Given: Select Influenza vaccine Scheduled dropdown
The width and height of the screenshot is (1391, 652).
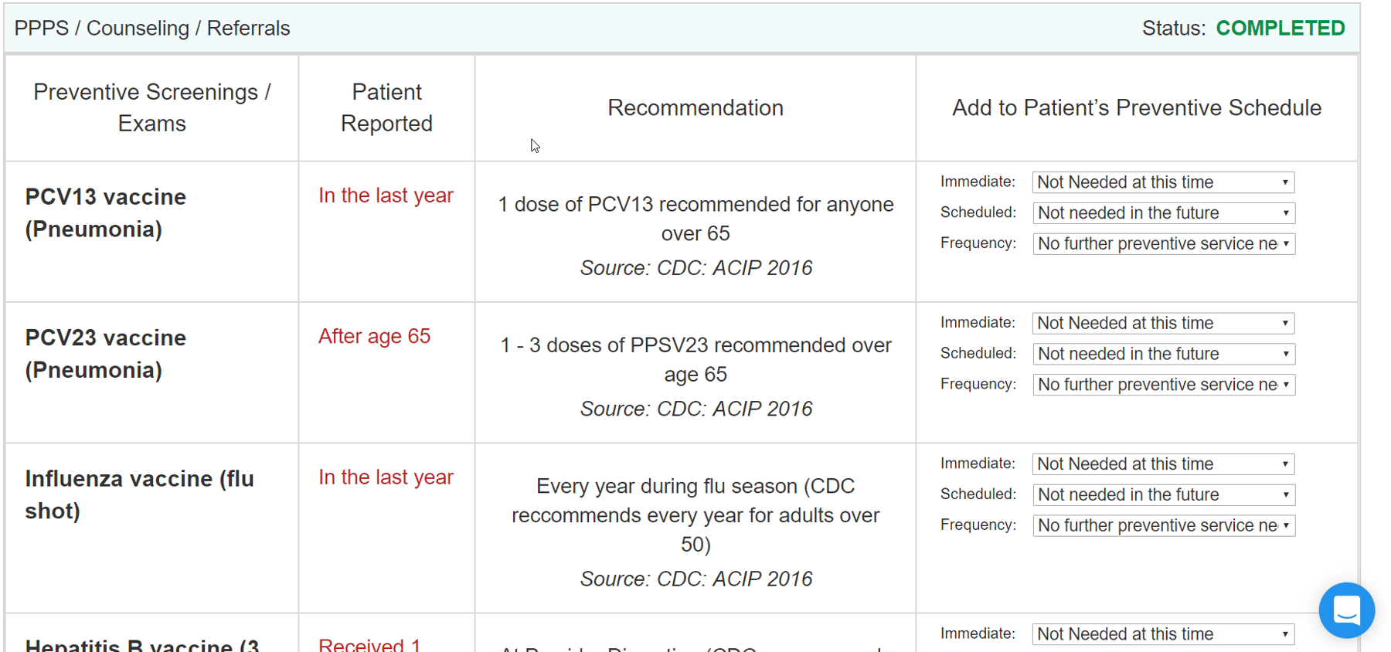Looking at the screenshot, I should [1163, 495].
